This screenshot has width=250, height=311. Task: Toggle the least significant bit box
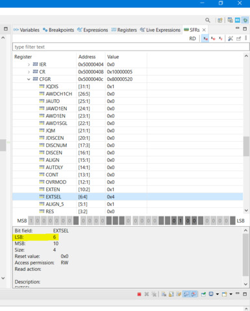click(x=232, y=221)
